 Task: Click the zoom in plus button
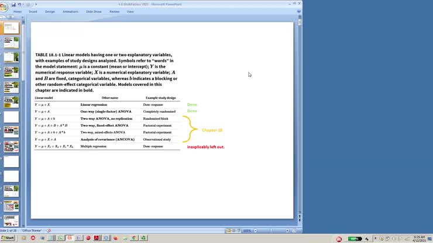click(287, 231)
